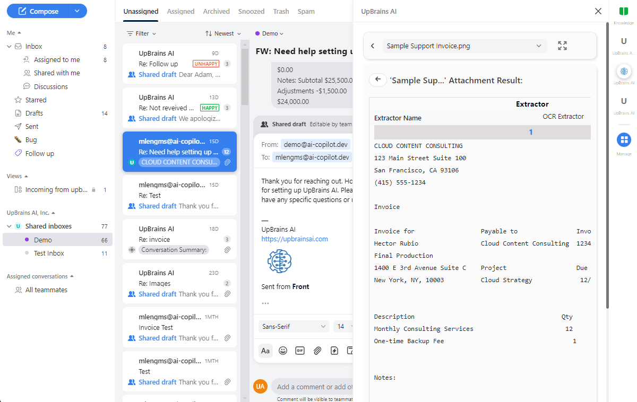
Task: Switch to the Unassigned tab
Action: (141, 11)
